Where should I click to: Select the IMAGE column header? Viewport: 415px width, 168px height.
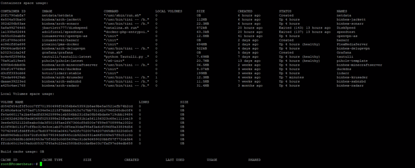click(x=47, y=11)
